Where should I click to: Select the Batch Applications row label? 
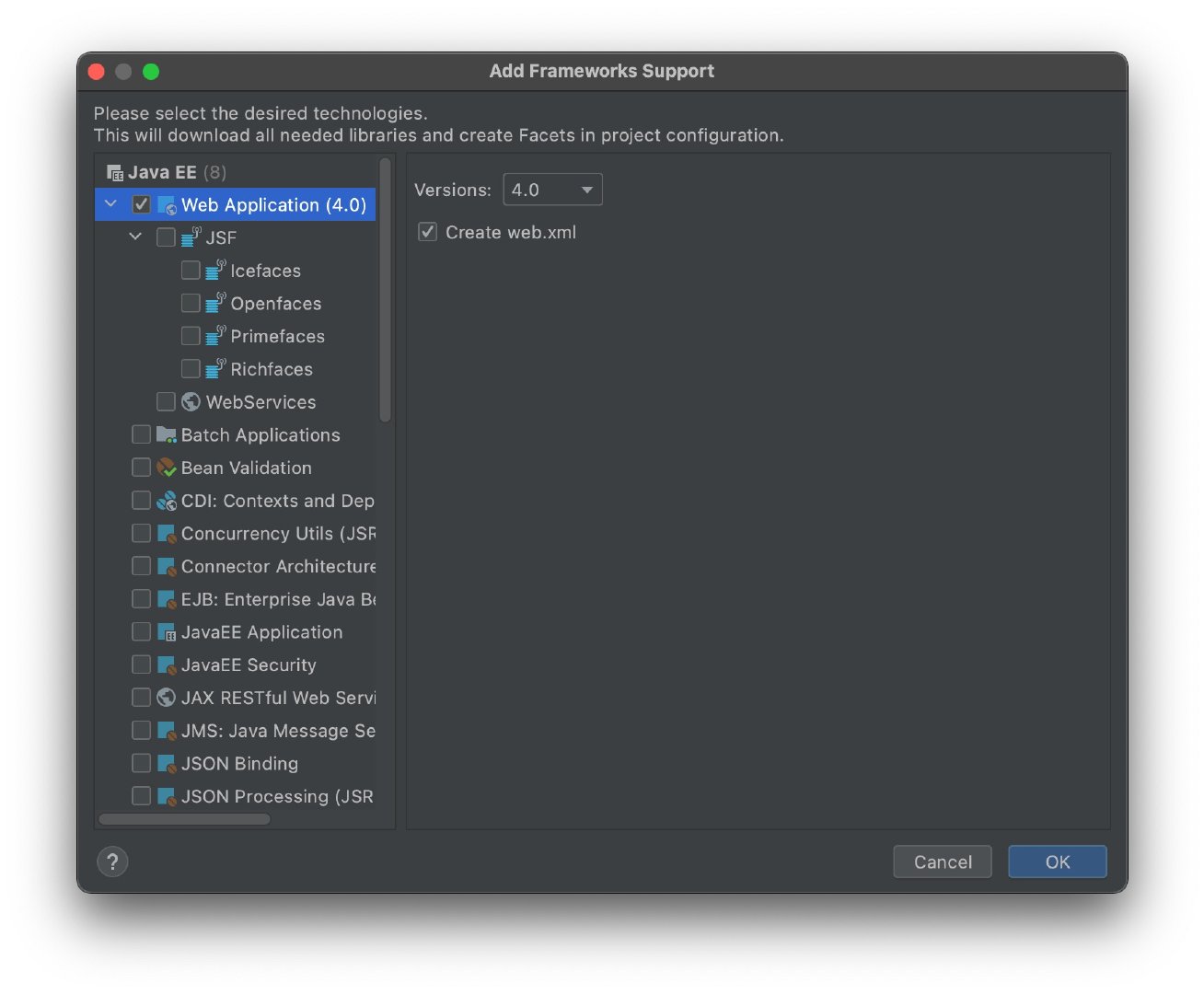coord(260,435)
